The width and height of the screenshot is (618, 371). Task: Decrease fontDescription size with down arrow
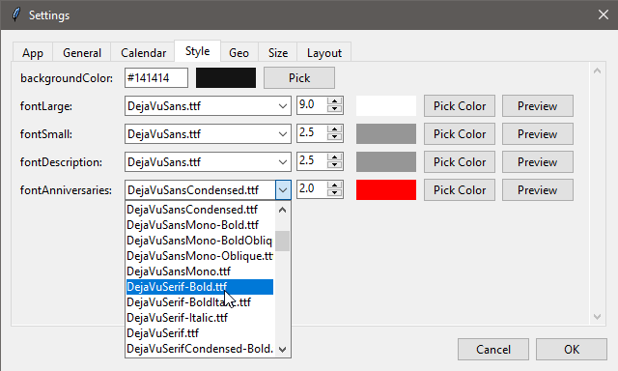coord(335,165)
